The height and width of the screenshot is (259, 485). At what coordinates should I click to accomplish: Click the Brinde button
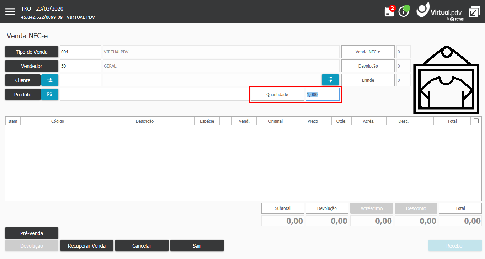pyautogui.click(x=368, y=80)
